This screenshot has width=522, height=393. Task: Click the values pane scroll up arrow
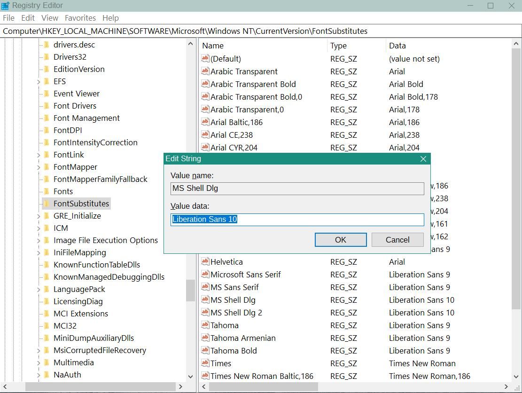[516, 44]
